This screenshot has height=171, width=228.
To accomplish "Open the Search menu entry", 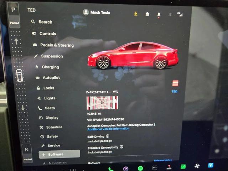I will tap(42, 22).
